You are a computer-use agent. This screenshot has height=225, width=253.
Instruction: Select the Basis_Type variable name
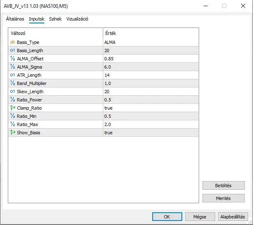[x=28, y=42]
